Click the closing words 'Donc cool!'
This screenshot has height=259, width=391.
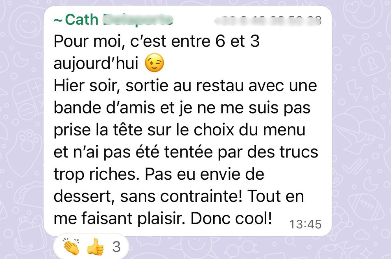click(231, 219)
